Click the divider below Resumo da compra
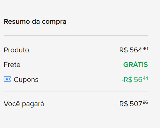The image size is (160, 128). [76, 35]
